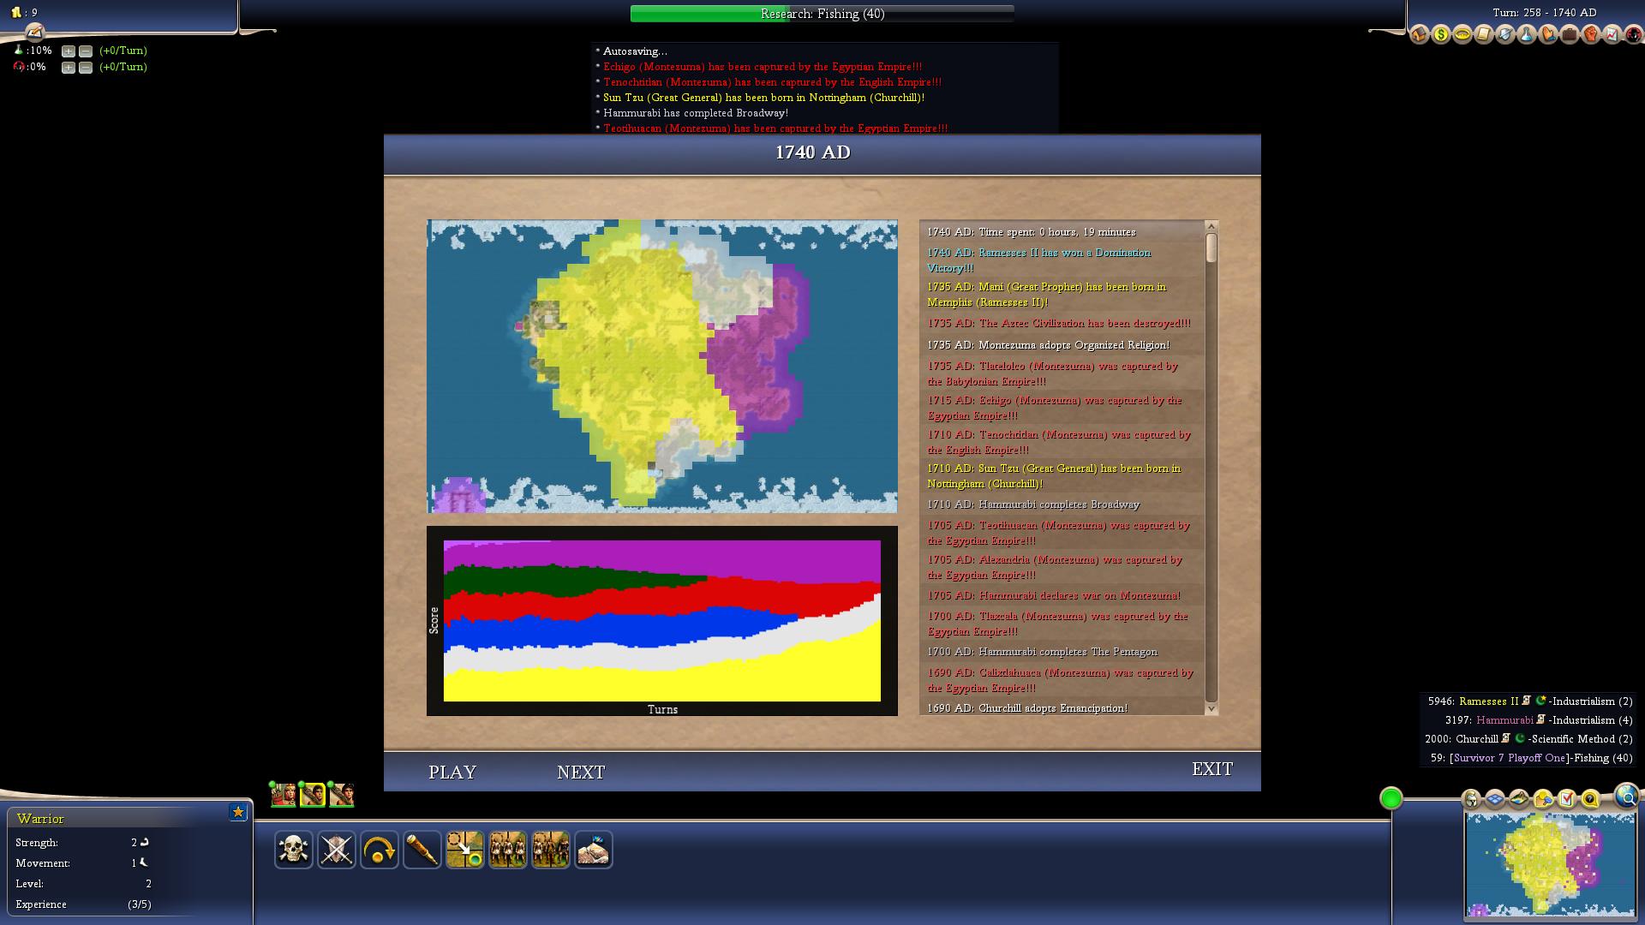Click the Civilopedia question mark icon

(x=1590, y=799)
